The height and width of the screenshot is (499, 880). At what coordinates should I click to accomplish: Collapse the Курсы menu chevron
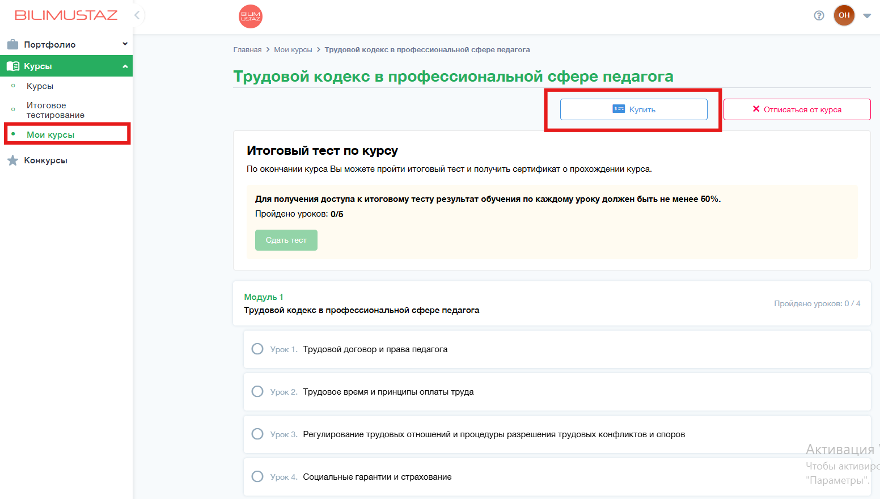click(125, 66)
